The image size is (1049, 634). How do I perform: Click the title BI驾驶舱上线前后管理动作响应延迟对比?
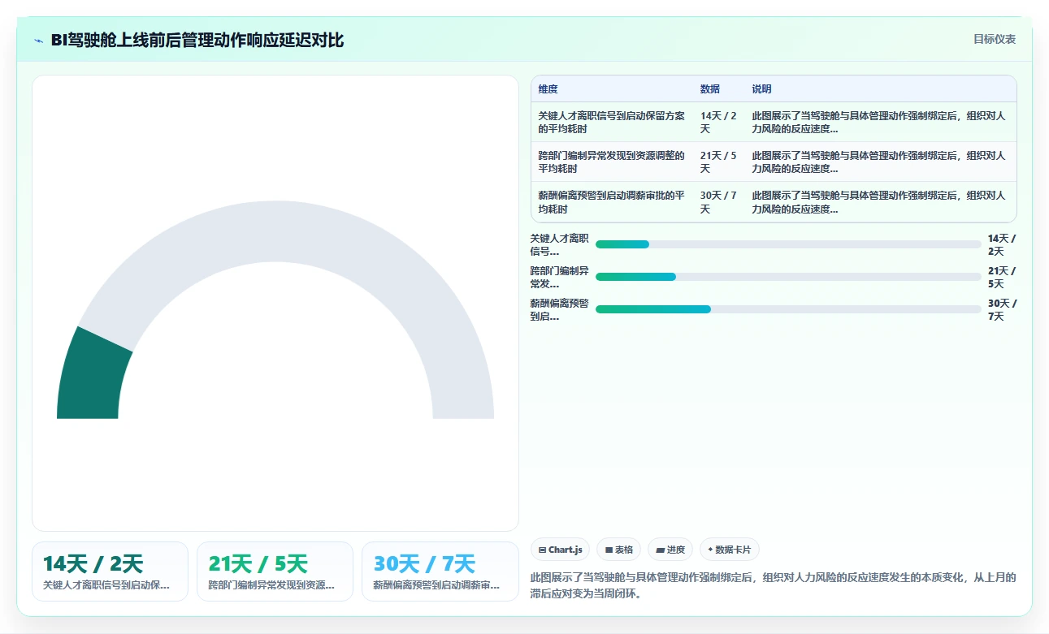click(197, 41)
